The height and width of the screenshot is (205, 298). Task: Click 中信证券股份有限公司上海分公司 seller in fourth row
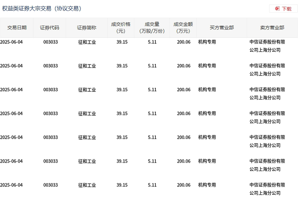(x=267, y=118)
